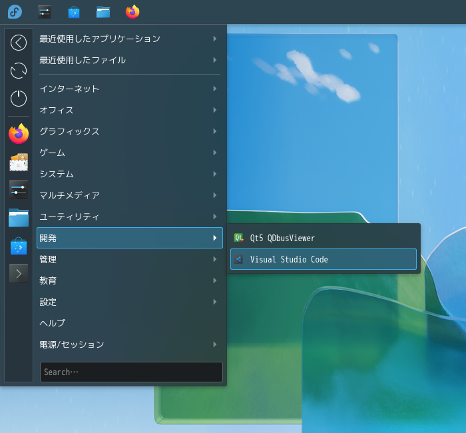The width and height of the screenshot is (466, 433).
Task: Open the ユーティリティ category
Action: pyautogui.click(x=130, y=217)
